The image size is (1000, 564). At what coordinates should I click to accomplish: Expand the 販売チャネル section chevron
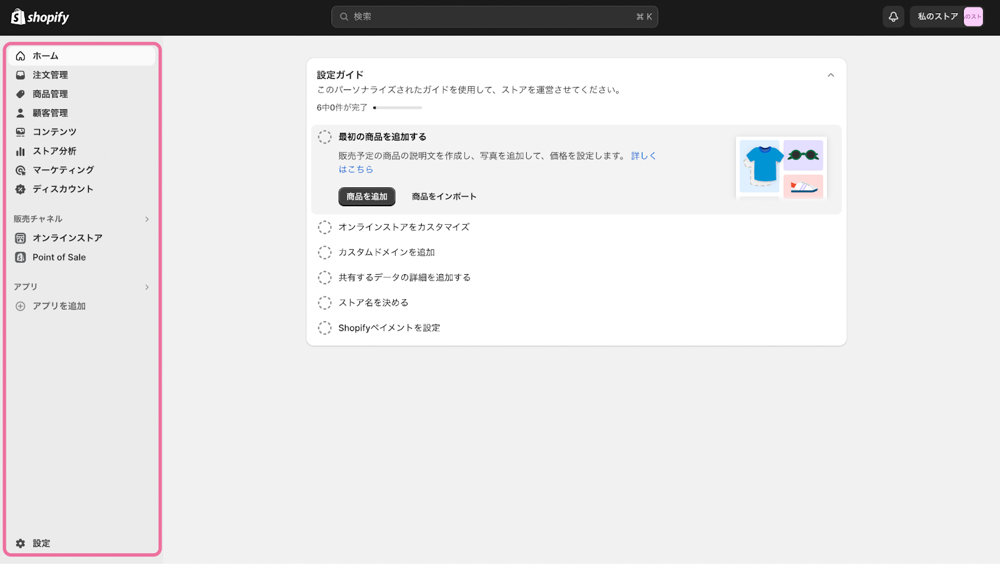point(147,219)
